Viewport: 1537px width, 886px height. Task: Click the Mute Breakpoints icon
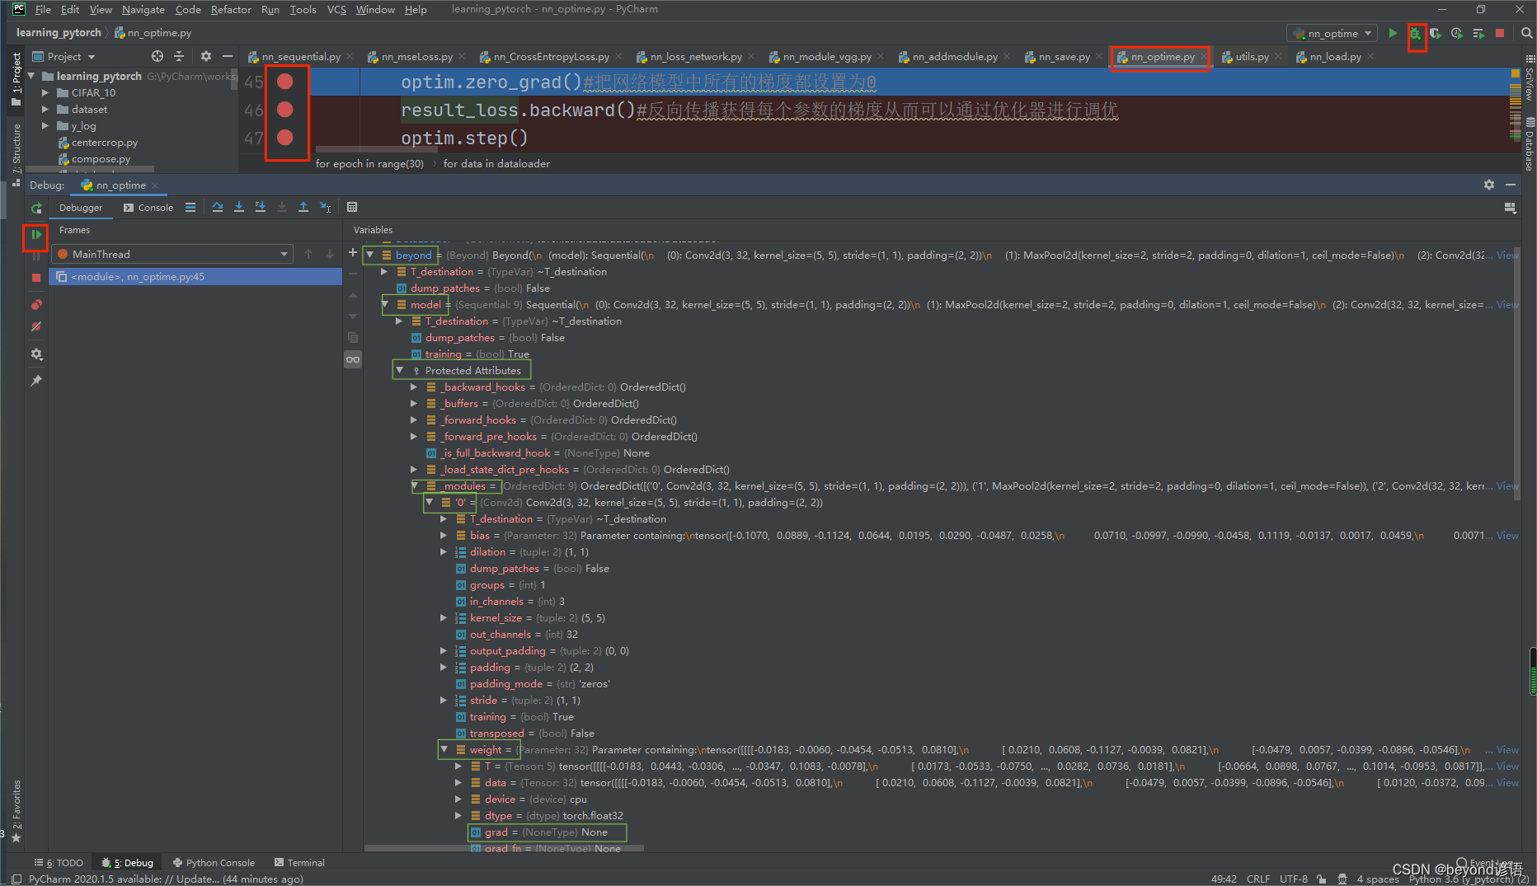pyautogui.click(x=35, y=326)
